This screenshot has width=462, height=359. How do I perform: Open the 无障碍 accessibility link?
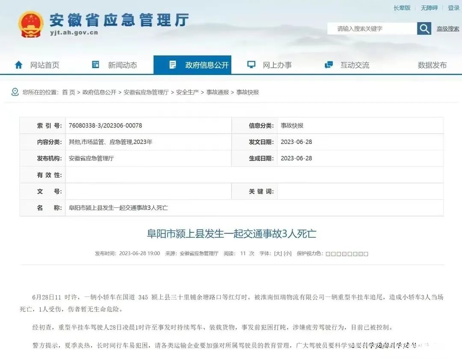click(x=429, y=8)
